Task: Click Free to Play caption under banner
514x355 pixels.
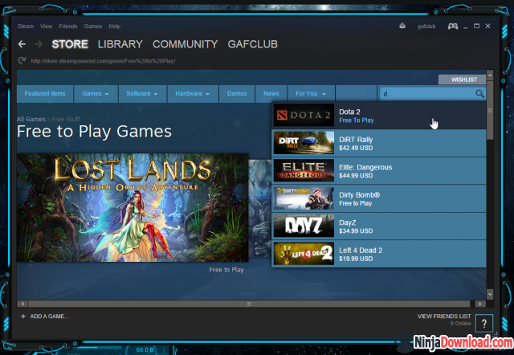Action: point(226,270)
